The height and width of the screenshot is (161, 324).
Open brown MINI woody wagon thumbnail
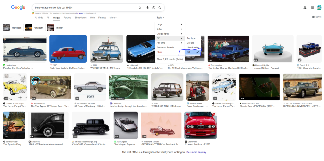[167, 87]
